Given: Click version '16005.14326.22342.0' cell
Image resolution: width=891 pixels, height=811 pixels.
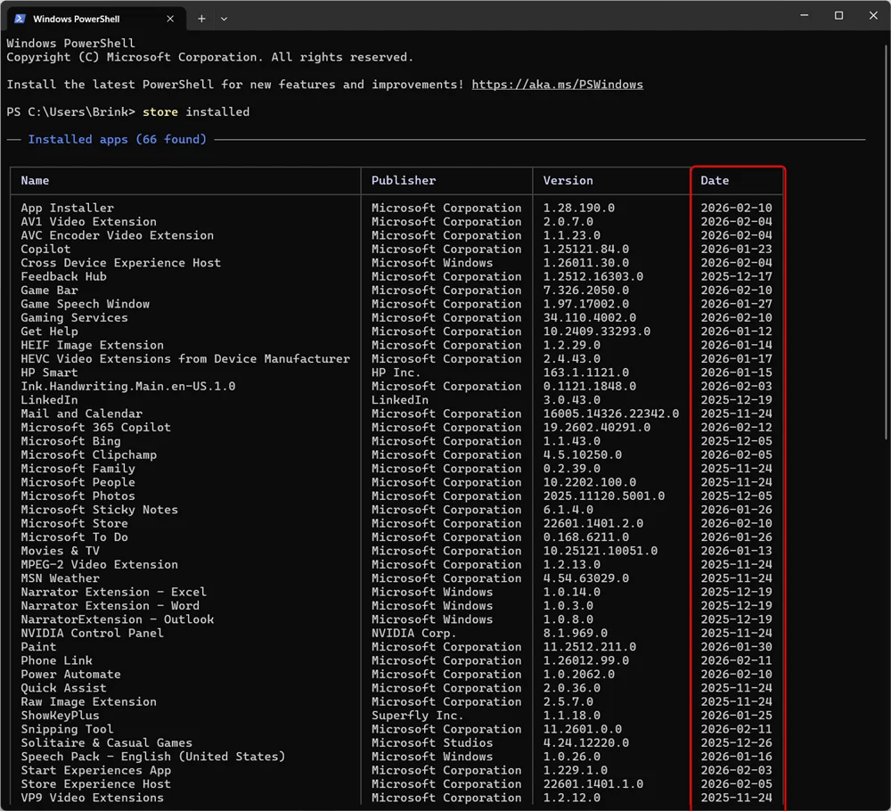Looking at the screenshot, I should coord(611,414).
